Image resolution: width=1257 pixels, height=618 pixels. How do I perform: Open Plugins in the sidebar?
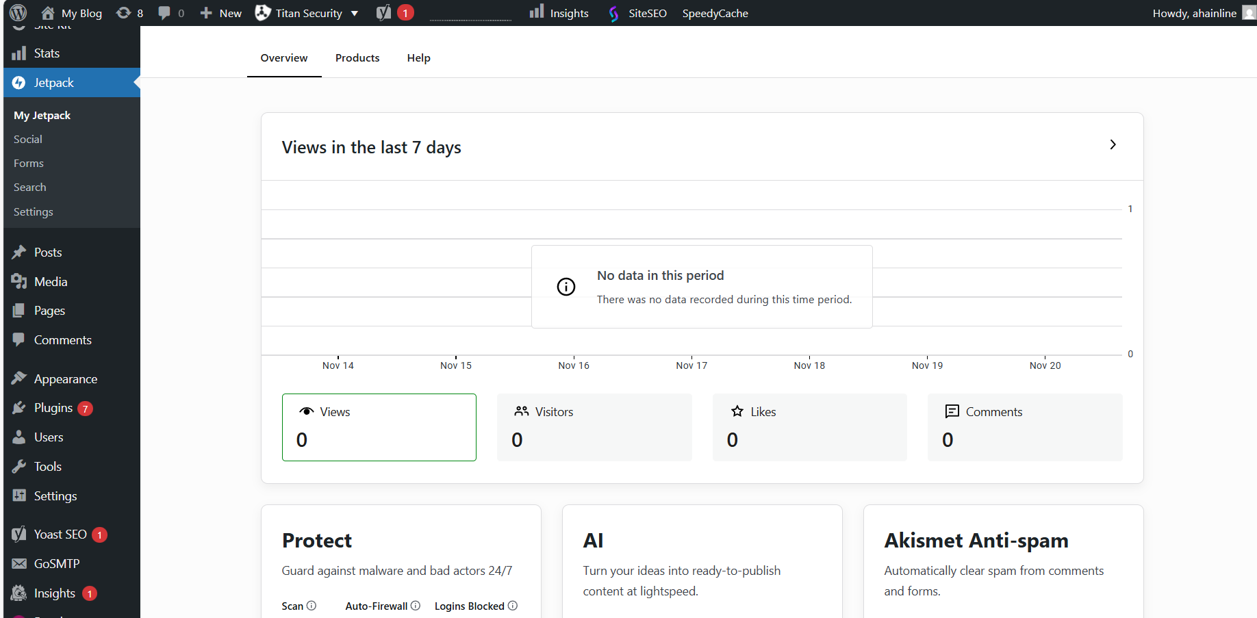tap(53, 408)
